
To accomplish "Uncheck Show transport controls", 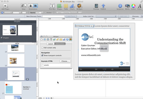I will coord(42,55).
